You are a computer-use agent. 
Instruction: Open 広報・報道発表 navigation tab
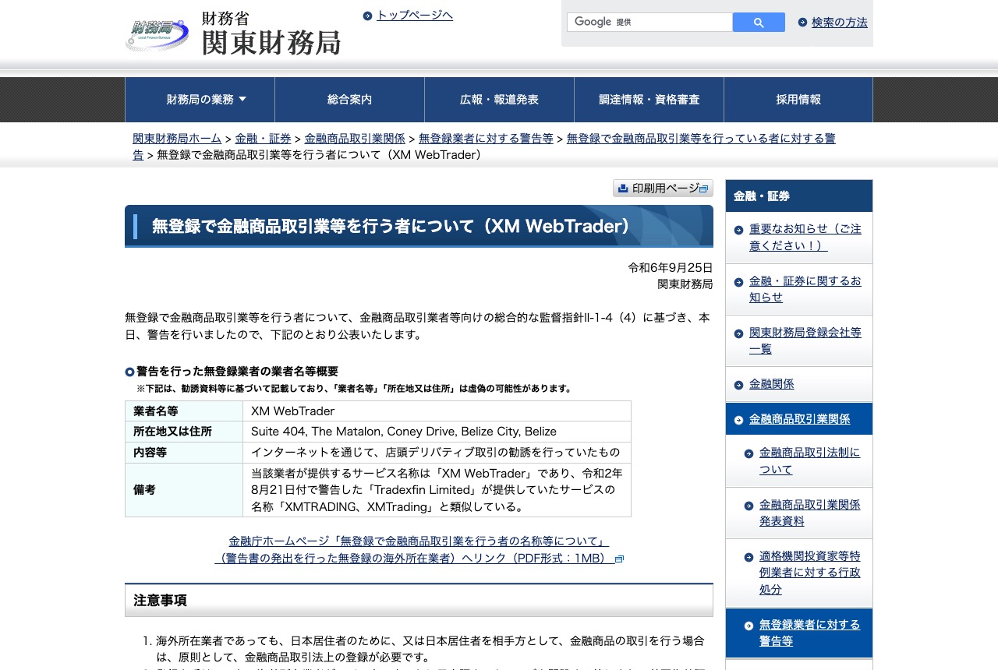[499, 100]
